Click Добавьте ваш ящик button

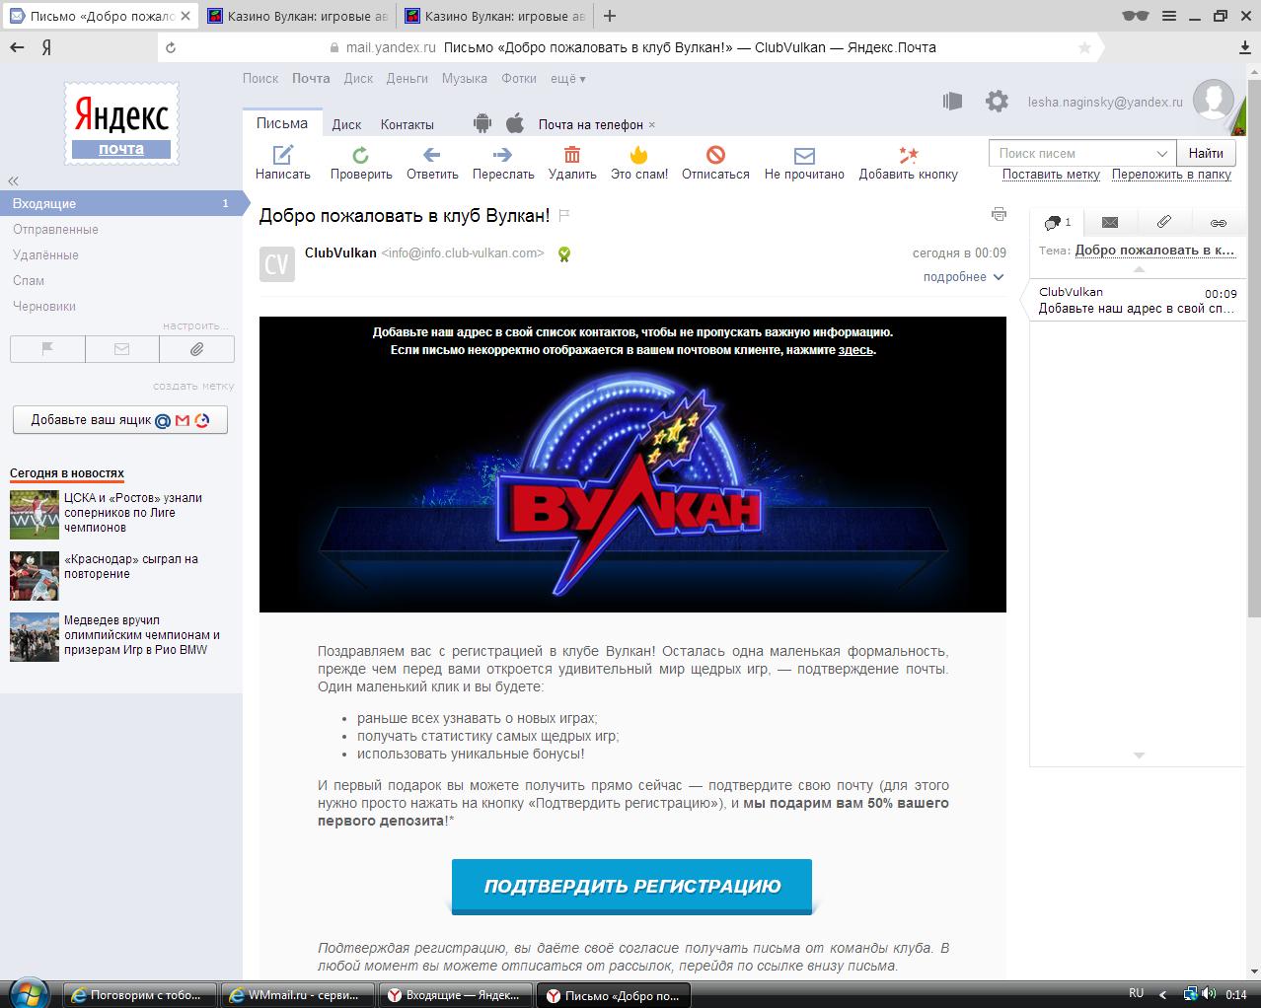click(x=120, y=420)
